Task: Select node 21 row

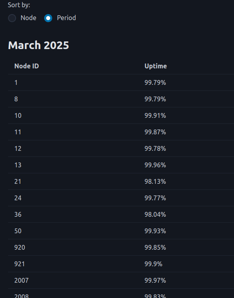Action: coord(121,181)
